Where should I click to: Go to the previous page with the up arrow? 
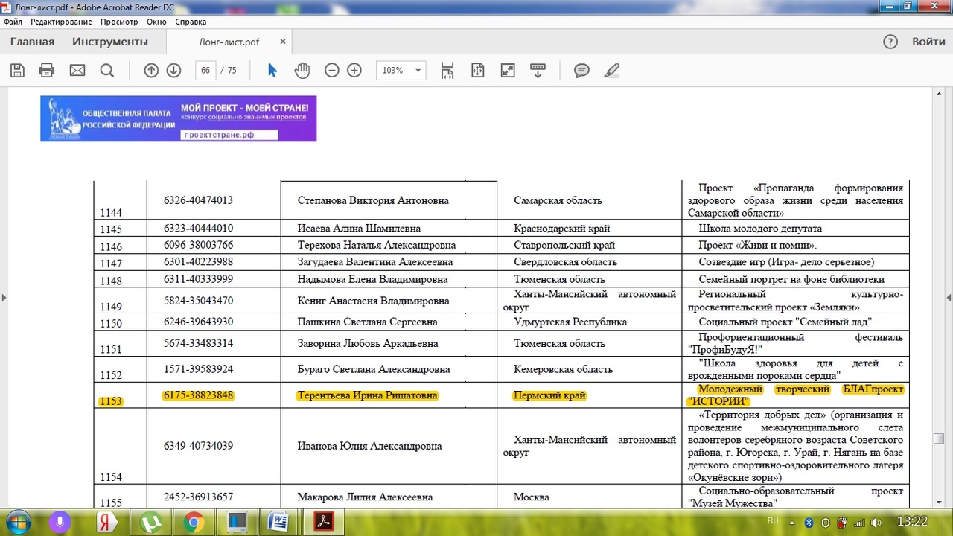151,71
